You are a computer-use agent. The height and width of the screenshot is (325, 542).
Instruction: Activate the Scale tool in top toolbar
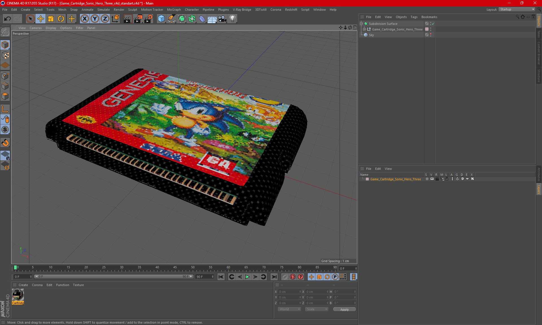point(51,19)
